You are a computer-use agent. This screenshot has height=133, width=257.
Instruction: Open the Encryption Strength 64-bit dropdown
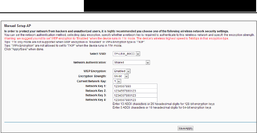pos(121,76)
